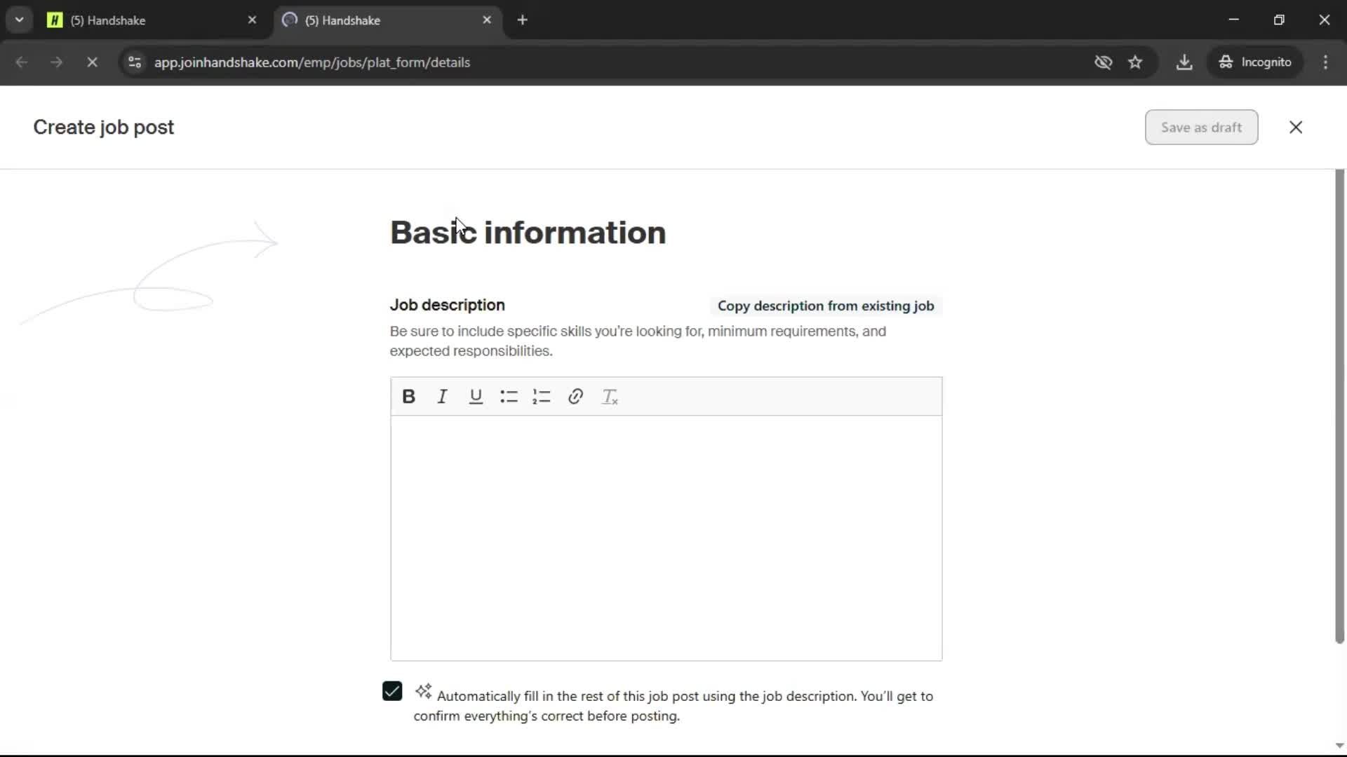Screen dimensions: 1347x757
Task: Click Copy description from existing job
Action: 826,306
